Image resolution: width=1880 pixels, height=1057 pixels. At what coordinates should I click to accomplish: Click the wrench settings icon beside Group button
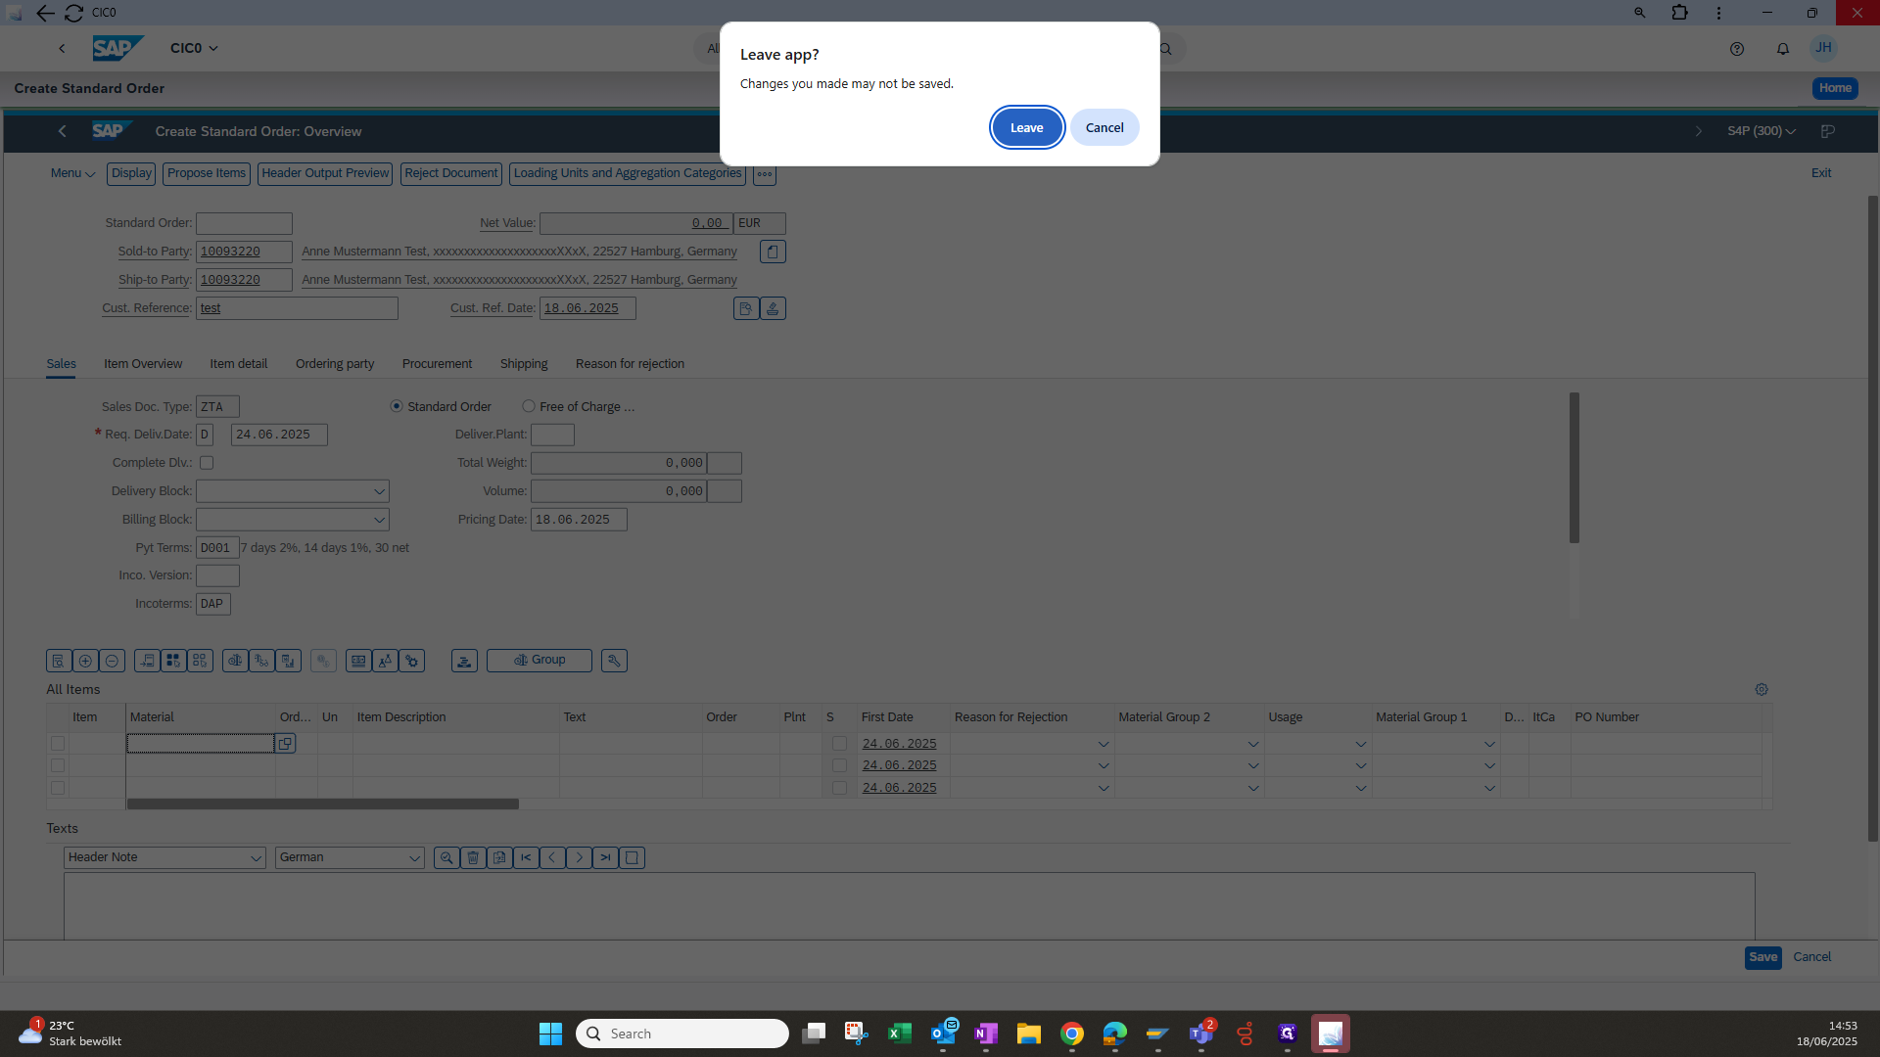tap(614, 662)
